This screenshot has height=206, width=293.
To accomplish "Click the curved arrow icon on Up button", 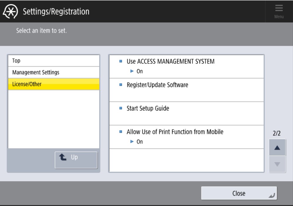I will pos(63,157).
